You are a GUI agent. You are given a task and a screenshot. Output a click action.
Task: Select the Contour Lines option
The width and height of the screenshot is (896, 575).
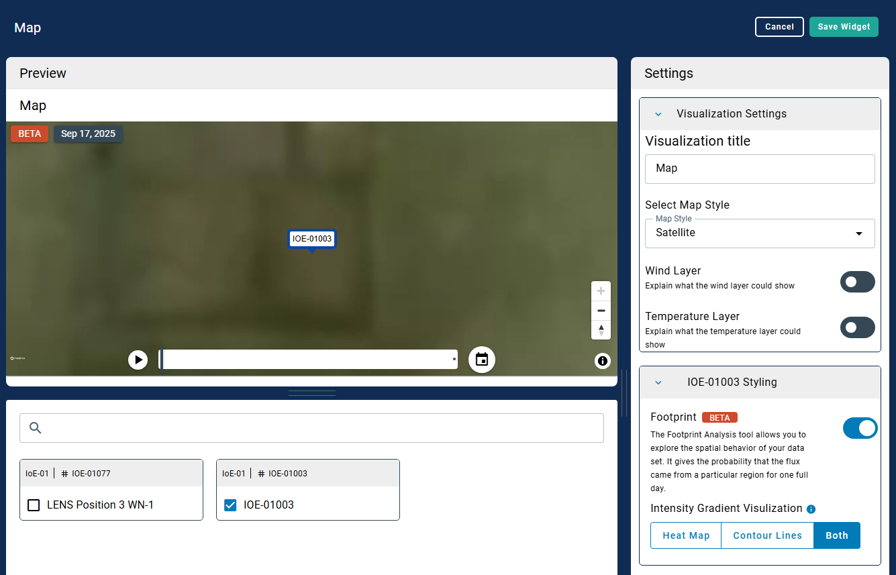[x=767, y=535]
